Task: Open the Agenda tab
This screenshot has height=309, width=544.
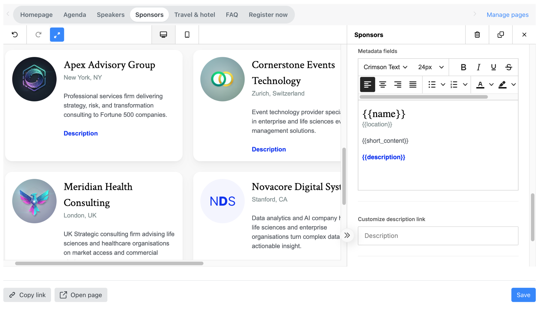Action: [x=75, y=15]
